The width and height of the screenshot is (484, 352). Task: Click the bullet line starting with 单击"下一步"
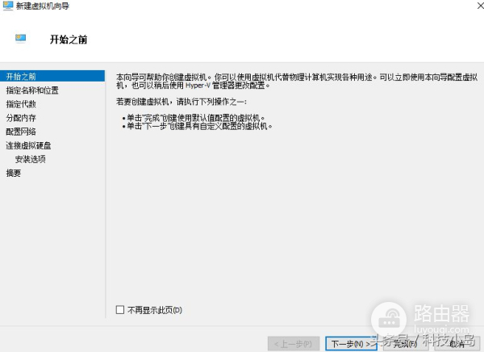(x=199, y=126)
